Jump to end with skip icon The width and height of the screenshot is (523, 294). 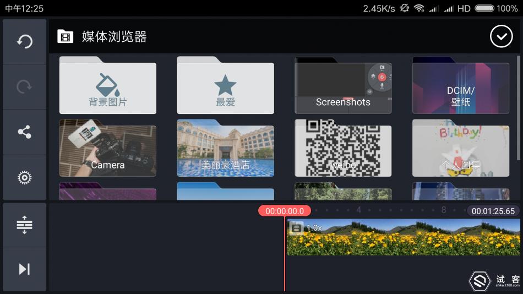point(24,269)
